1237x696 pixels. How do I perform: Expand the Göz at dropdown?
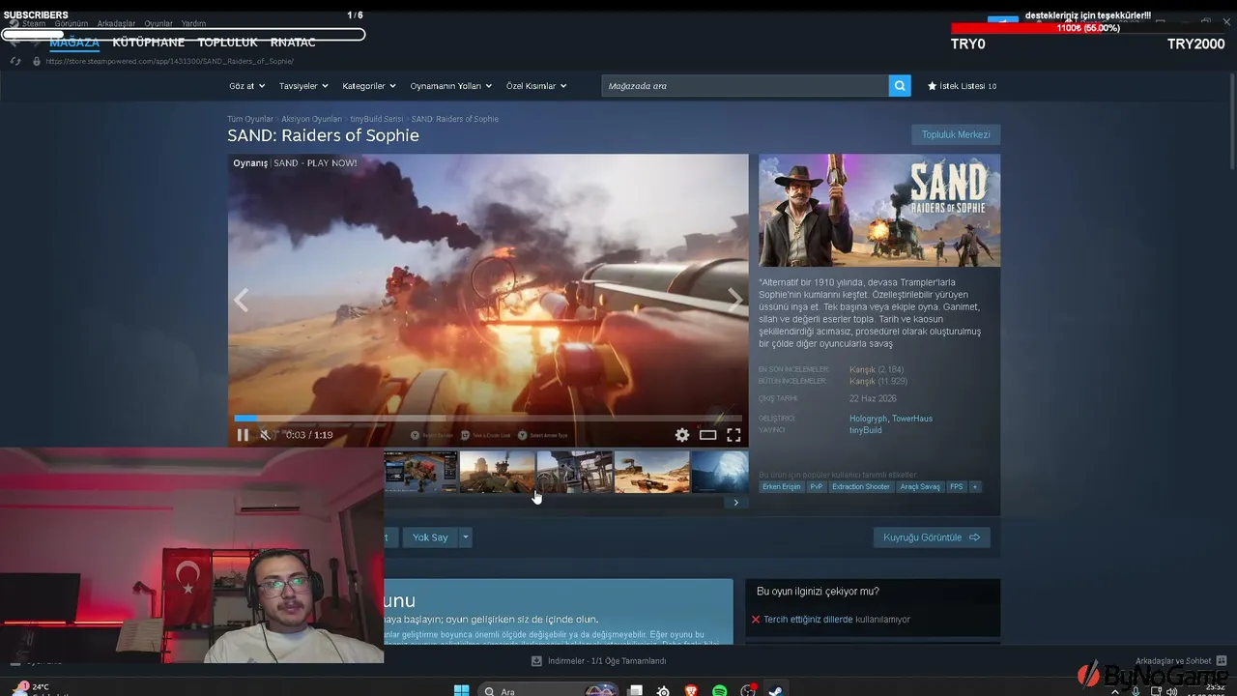[247, 86]
